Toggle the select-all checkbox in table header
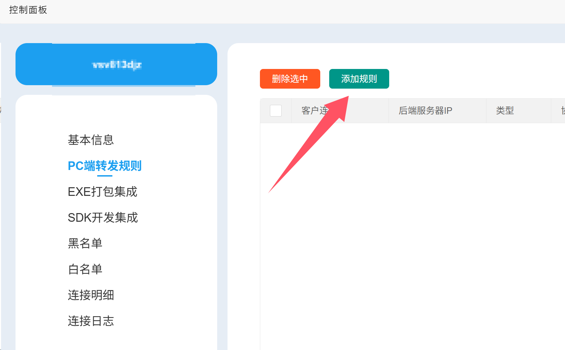 point(276,110)
